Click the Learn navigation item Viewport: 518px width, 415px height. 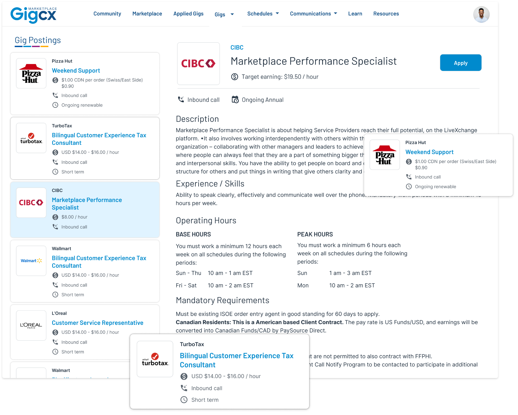coord(355,13)
